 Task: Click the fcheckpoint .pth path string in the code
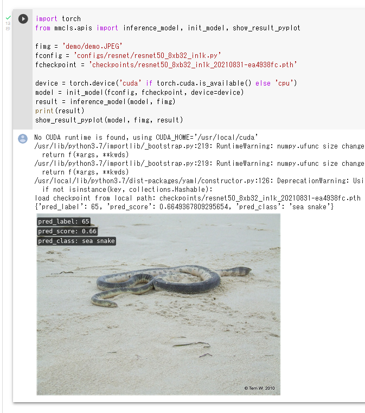point(193,65)
